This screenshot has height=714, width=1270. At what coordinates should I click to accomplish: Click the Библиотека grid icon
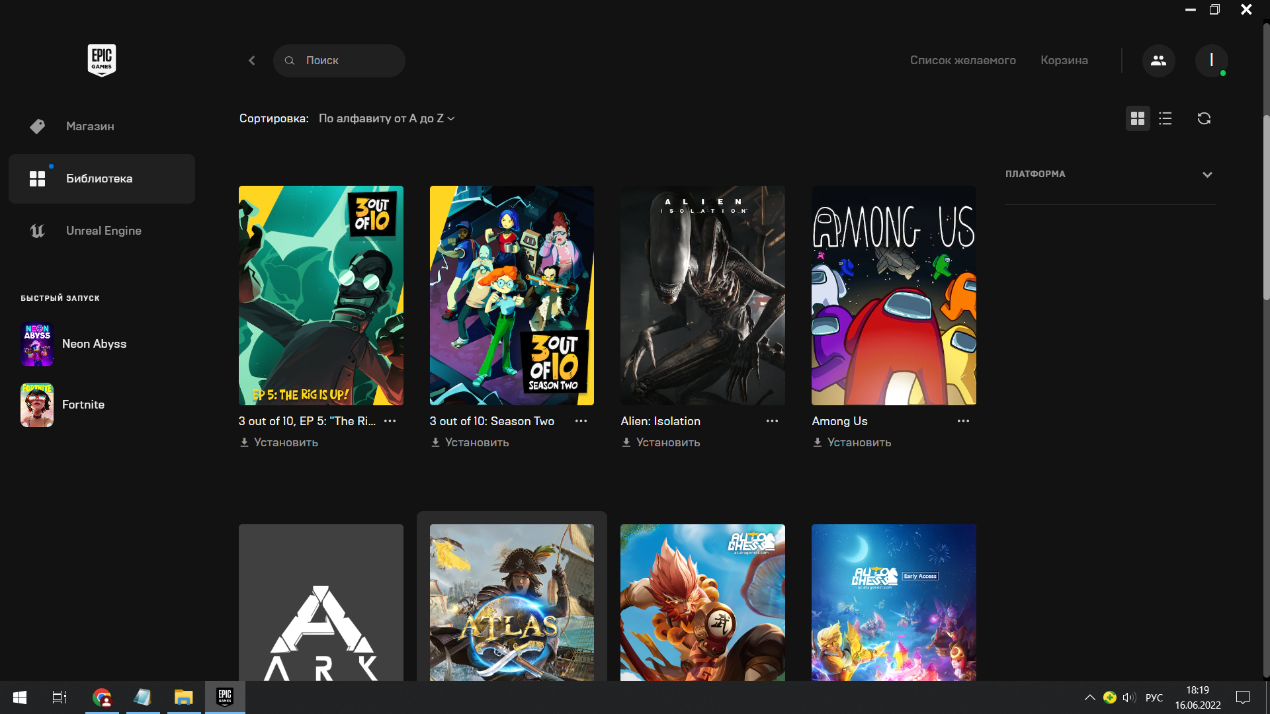[x=38, y=178]
